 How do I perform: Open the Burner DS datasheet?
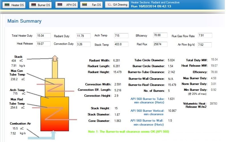click(41, 5)
